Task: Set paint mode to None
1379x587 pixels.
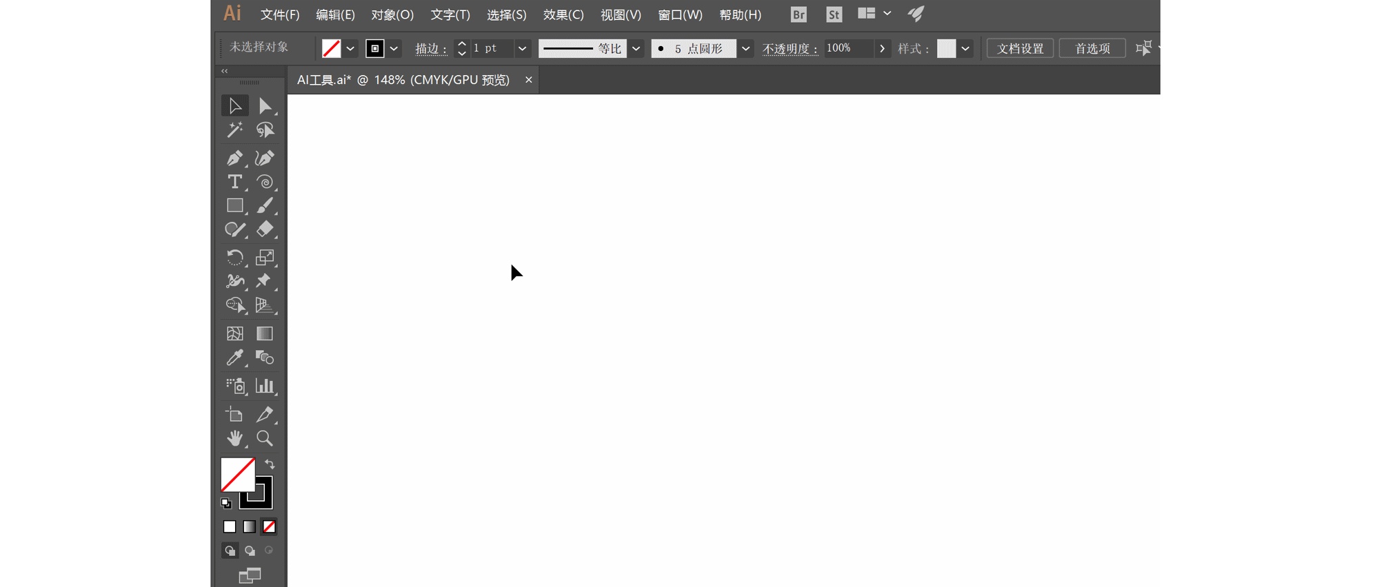Action: [x=269, y=526]
